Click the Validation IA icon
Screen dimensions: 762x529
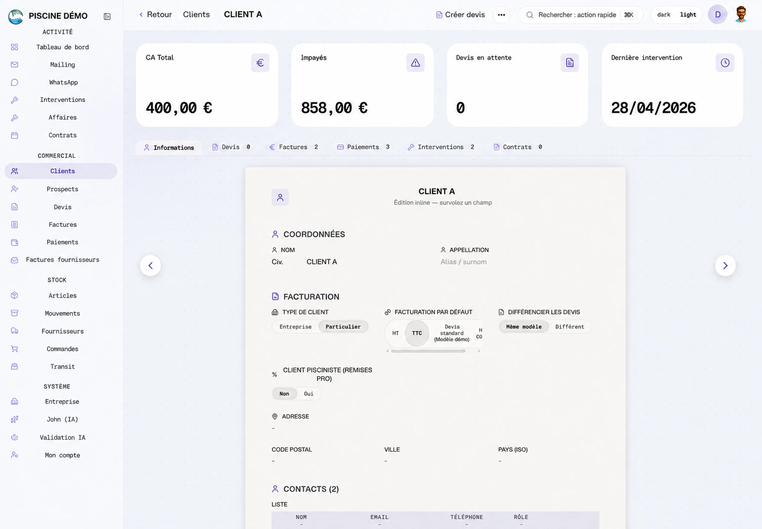pos(15,437)
